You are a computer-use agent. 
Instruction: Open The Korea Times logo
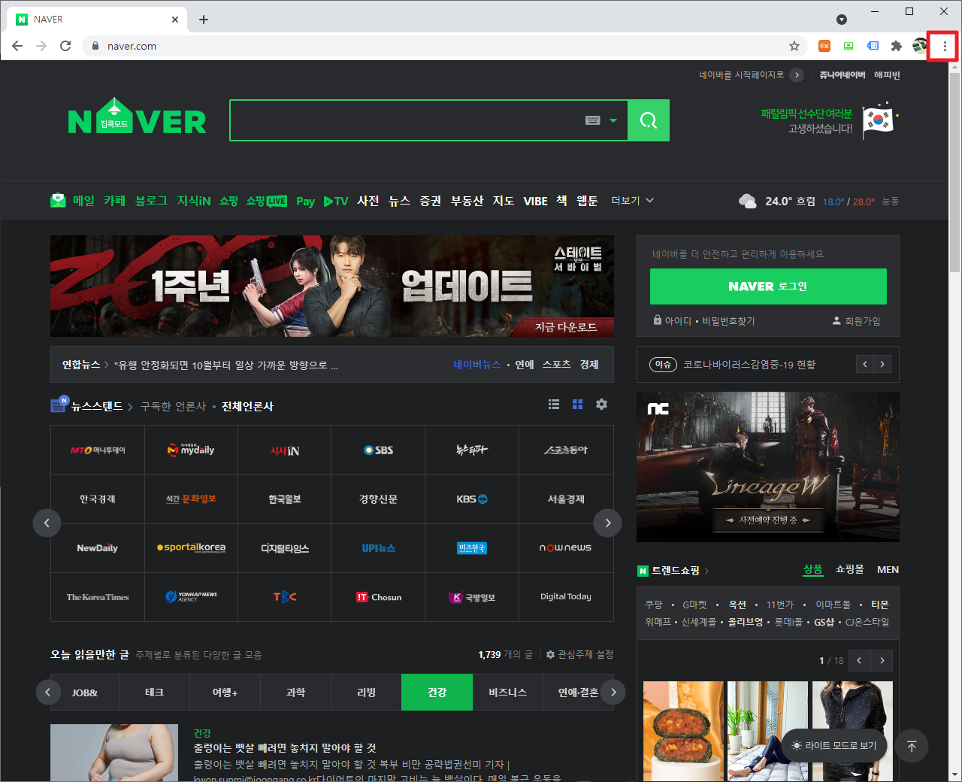pyautogui.click(x=98, y=597)
